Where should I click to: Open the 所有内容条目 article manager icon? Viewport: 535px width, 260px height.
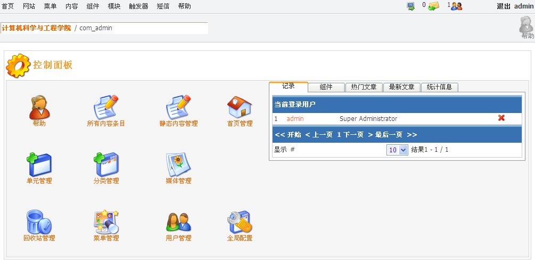coord(106,108)
